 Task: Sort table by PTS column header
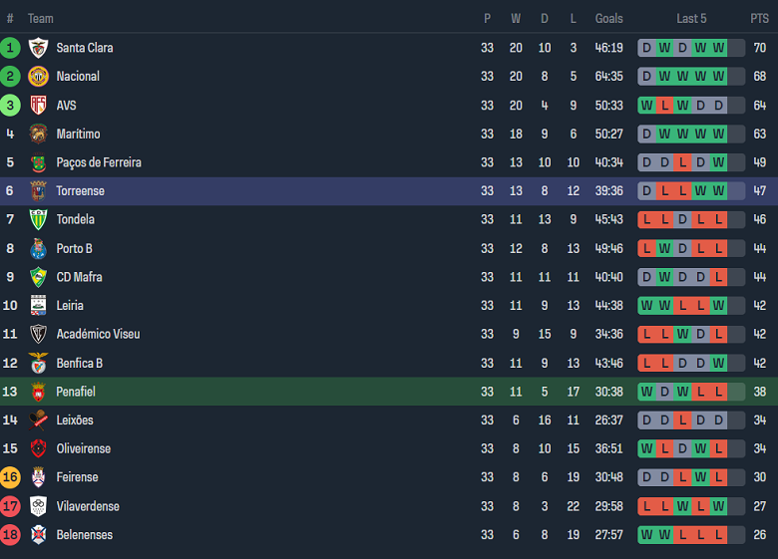point(759,19)
